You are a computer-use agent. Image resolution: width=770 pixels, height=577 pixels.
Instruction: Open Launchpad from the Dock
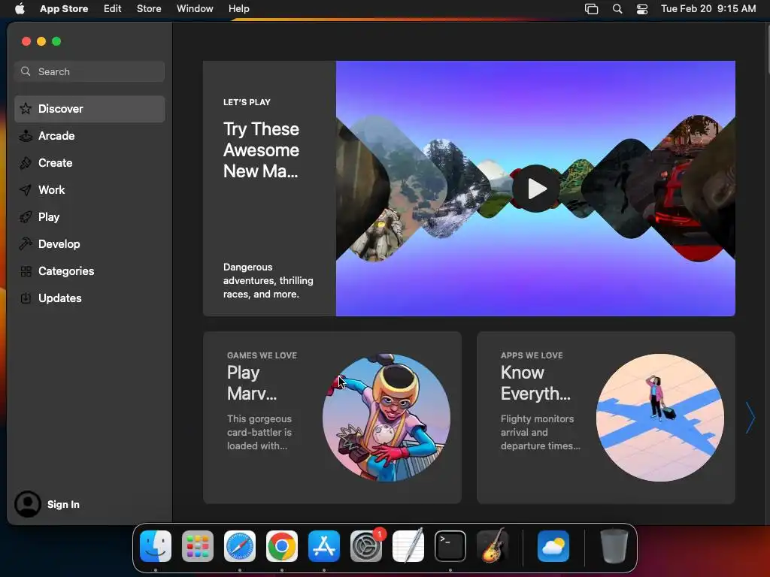(198, 546)
